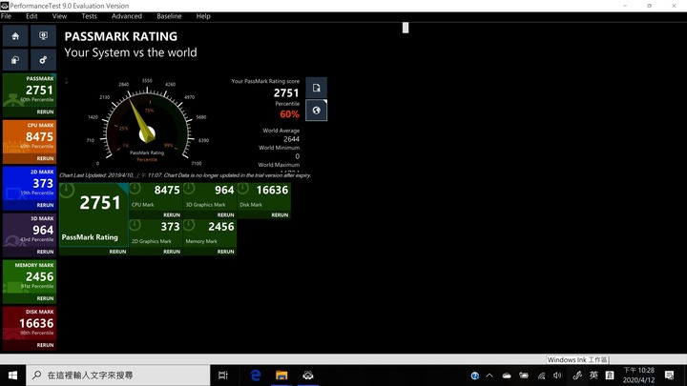
Task: Click RERUN under the large PassMark Rating tile
Action: (117, 252)
